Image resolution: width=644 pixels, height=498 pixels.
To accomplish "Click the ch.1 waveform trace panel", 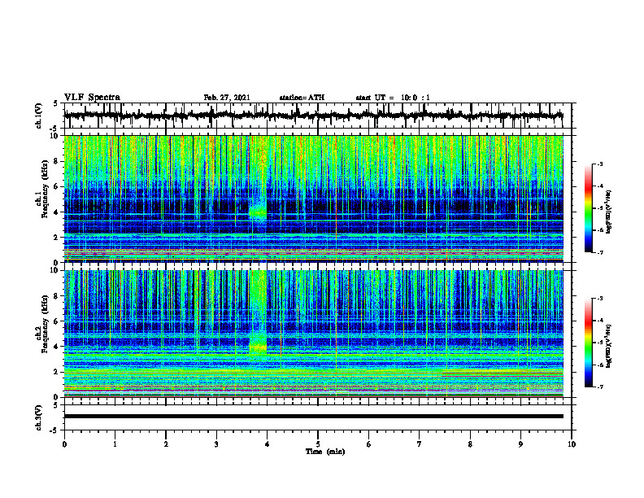I will point(318,116).
